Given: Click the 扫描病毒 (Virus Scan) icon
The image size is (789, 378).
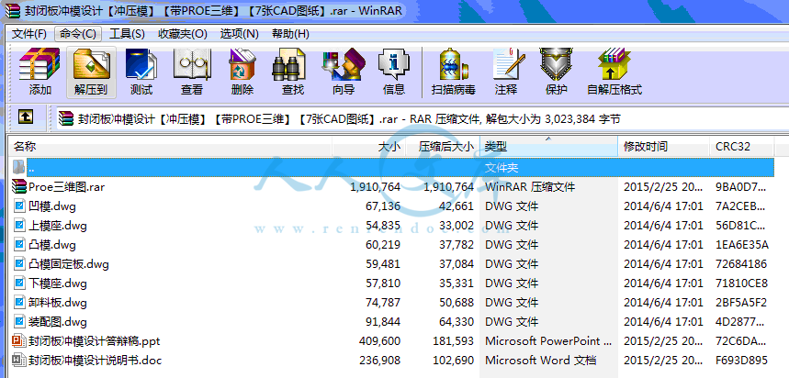Looking at the screenshot, I should [453, 64].
